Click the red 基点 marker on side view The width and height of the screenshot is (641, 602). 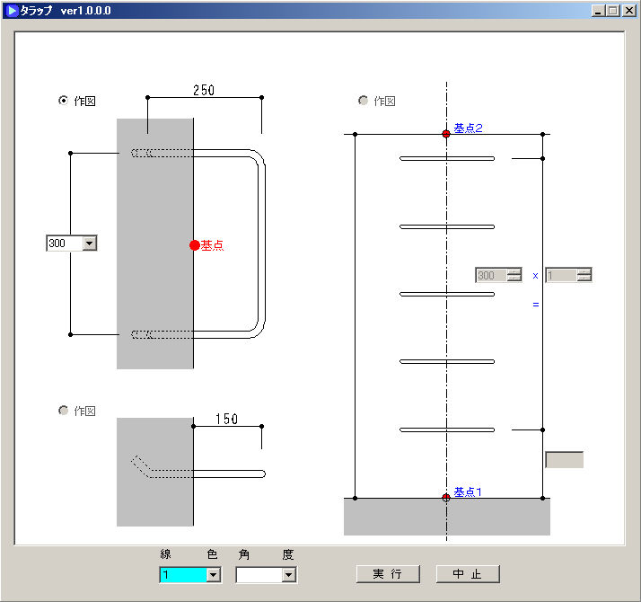click(x=194, y=244)
